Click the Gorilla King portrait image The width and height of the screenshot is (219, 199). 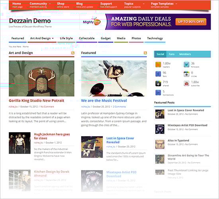coord(41,78)
